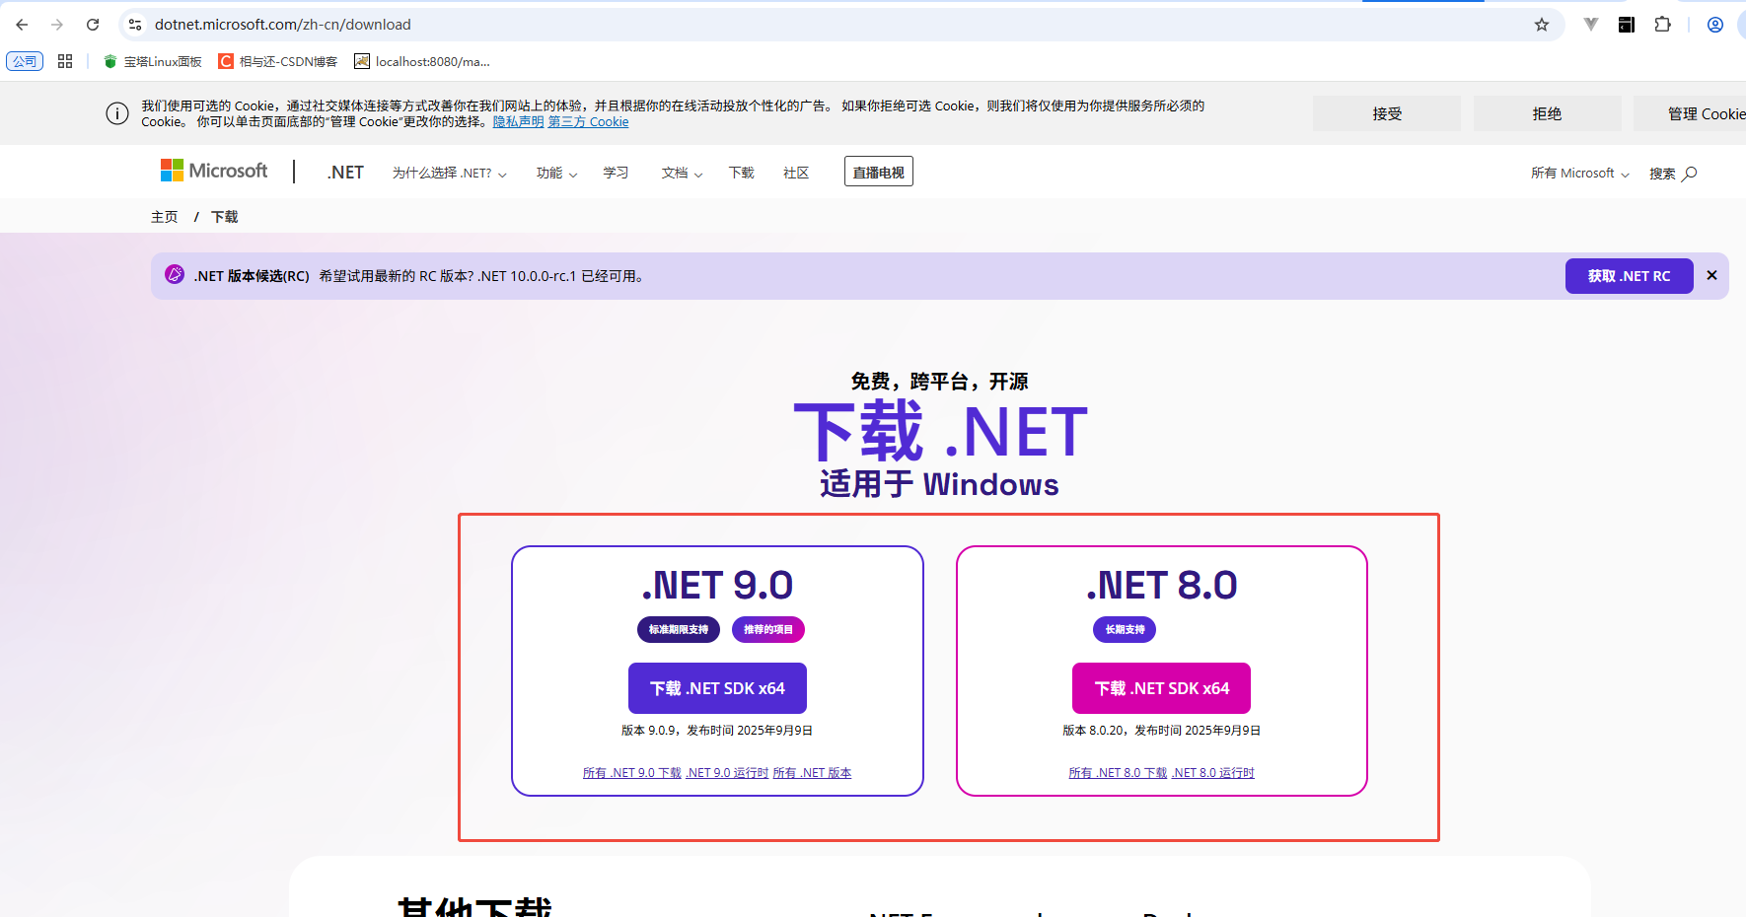The width and height of the screenshot is (1746, 917).
Task: Expand the 功能 dropdown menu
Action: pyautogui.click(x=556, y=174)
